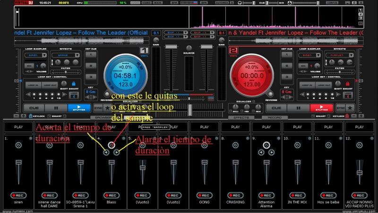Toggle loop on sample 9 Attention Alarma

(x=266, y=145)
